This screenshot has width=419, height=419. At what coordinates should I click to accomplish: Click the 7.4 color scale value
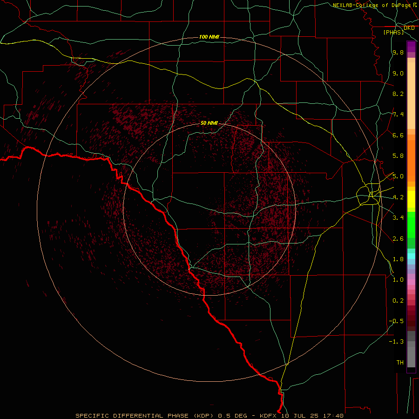tap(398, 115)
